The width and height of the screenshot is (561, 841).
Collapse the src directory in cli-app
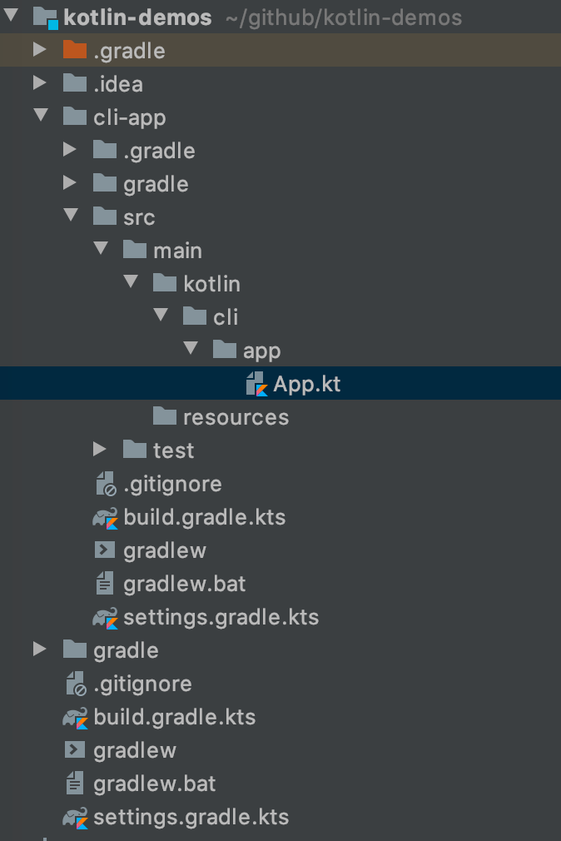tap(71, 216)
